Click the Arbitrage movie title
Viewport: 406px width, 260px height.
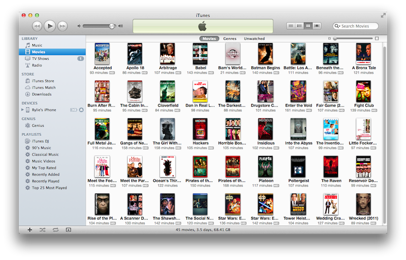pos(168,68)
